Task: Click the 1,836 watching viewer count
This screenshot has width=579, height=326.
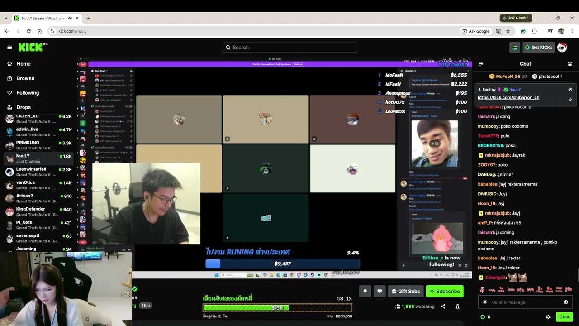Action: [x=414, y=307]
